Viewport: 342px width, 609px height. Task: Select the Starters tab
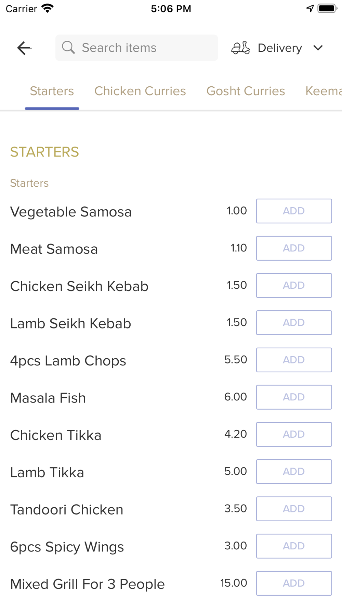pyautogui.click(x=52, y=91)
